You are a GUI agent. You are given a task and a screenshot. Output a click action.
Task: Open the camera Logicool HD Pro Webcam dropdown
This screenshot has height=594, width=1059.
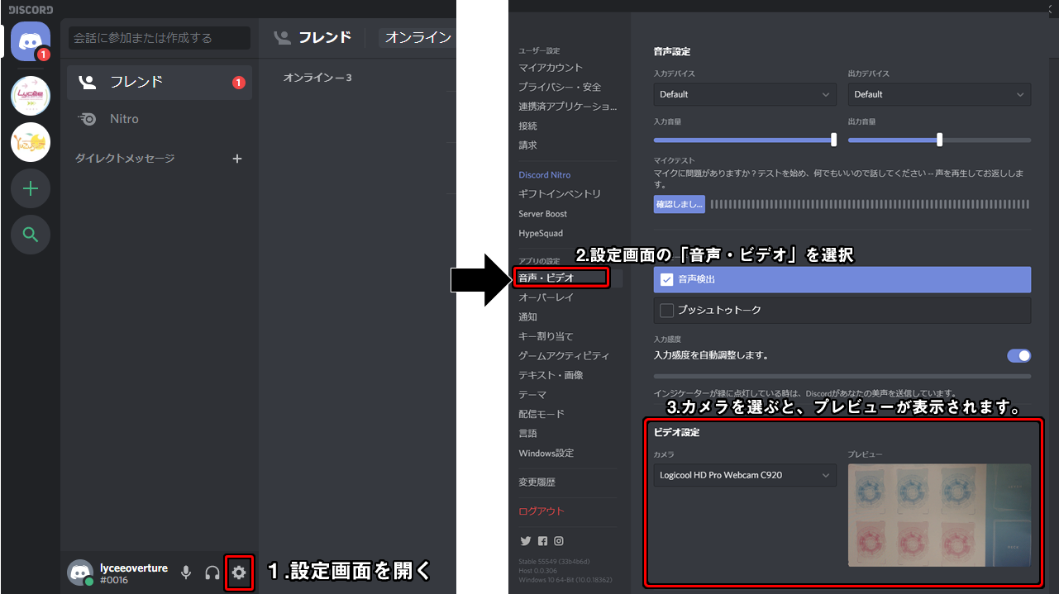745,475
